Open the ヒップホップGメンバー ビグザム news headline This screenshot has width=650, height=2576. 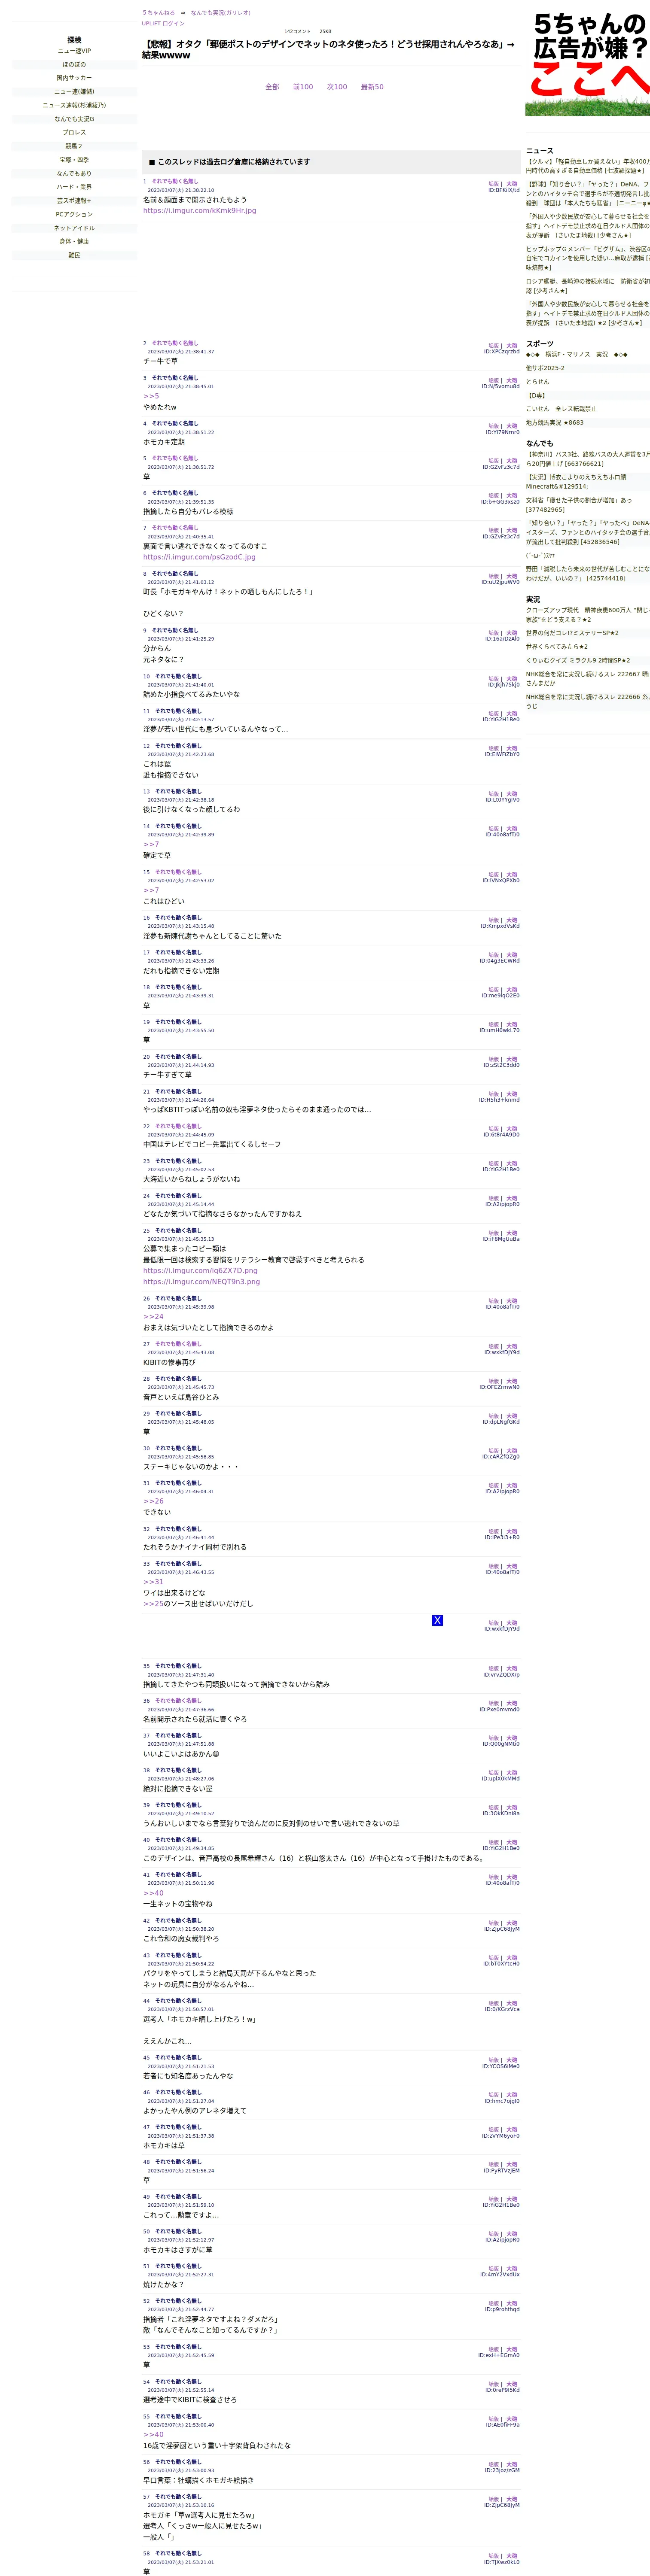(588, 258)
